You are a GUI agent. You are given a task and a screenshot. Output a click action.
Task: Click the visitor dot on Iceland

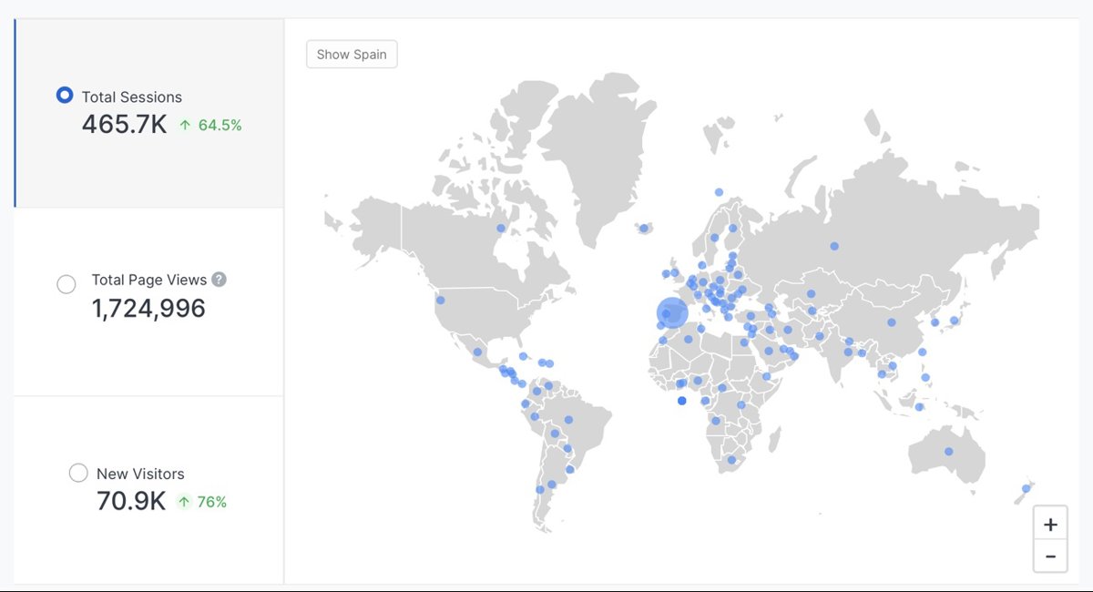pos(644,228)
